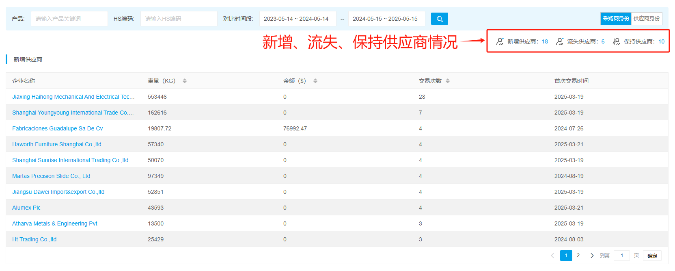675x271 pixels.
Task: Open Atharva Metals & Engineering Pvt link
Action: click(x=55, y=223)
